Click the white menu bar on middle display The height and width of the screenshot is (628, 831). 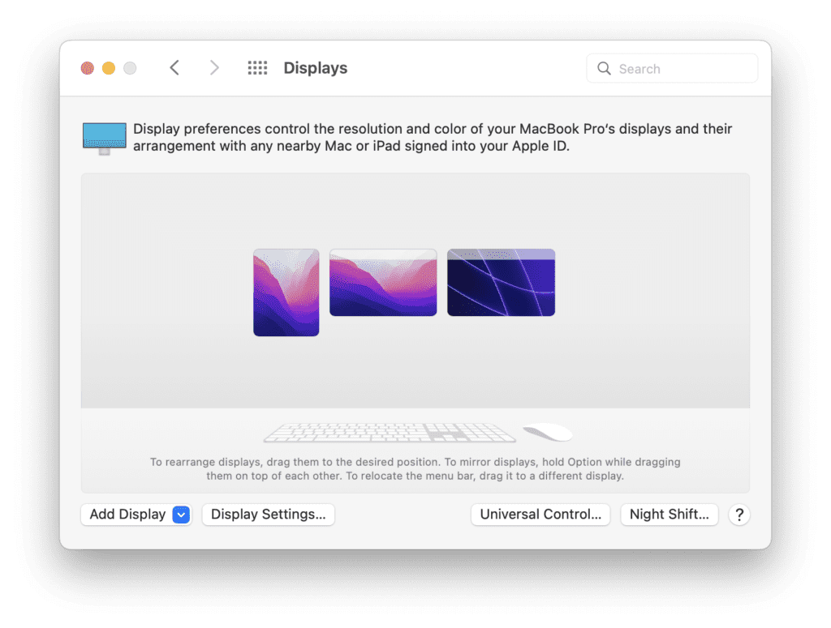coord(383,254)
